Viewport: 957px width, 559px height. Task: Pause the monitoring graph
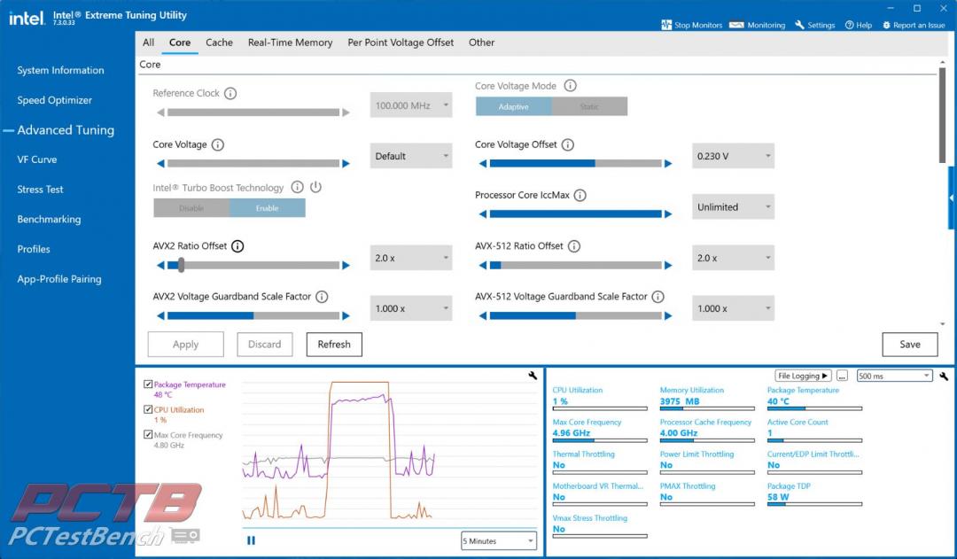(251, 540)
